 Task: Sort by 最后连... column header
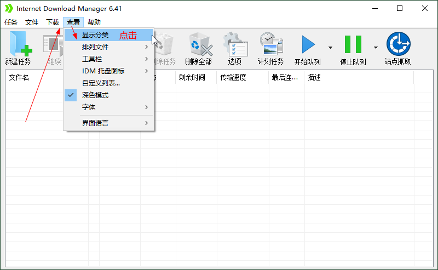point(286,77)
